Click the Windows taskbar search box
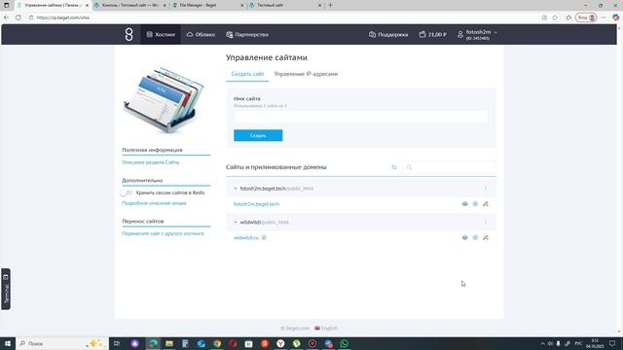 point(62,343)
